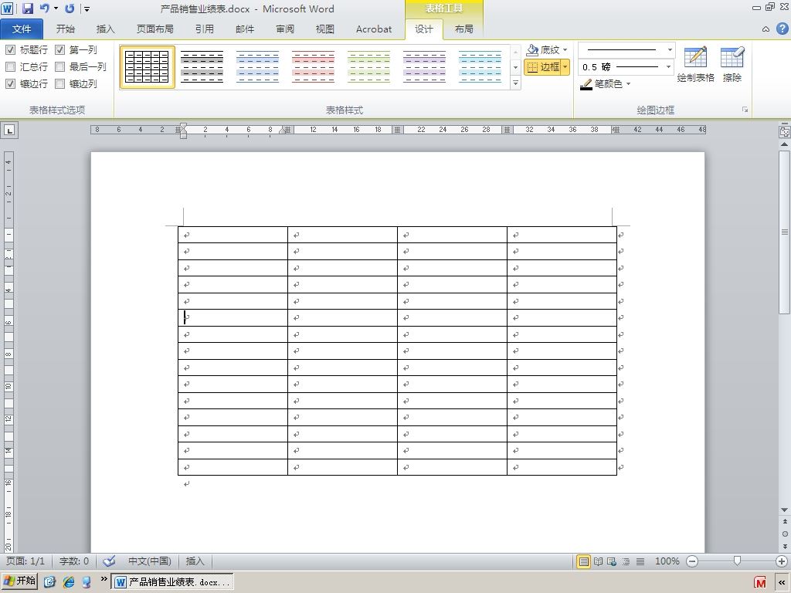Open the Shading (底纹) paint bucket tool
Viewport: 791px width, 593px height.
point(532,49)
